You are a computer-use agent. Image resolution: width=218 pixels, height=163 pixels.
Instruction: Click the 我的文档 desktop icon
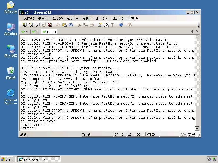(x=11, y=7)
